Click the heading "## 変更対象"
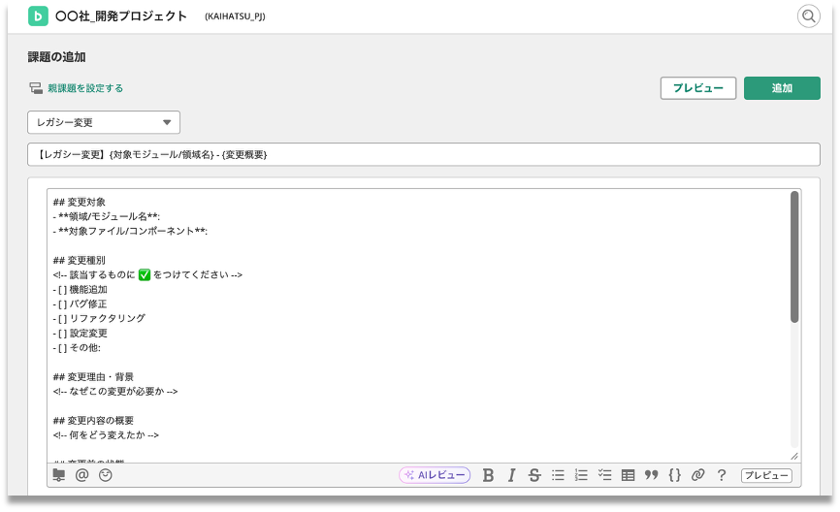 point(80,203)
